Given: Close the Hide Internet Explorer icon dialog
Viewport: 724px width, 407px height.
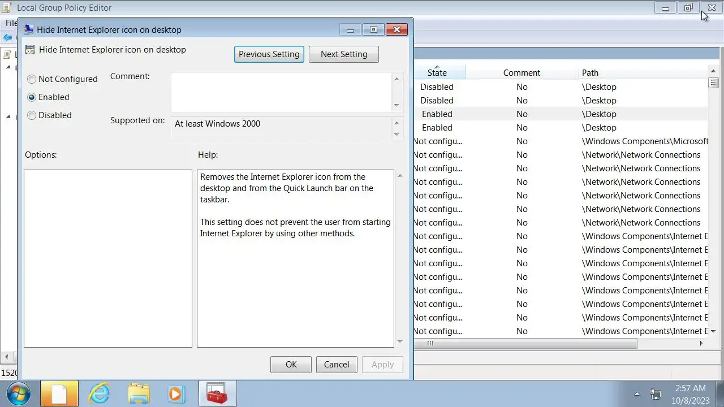Looking at the screenshot, I should 397,30.
